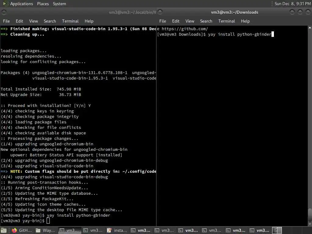The width and height of the screenshot is (312, 234).
Task: Open Help menu in Downloads terminal window
Action: coord(245,21)
